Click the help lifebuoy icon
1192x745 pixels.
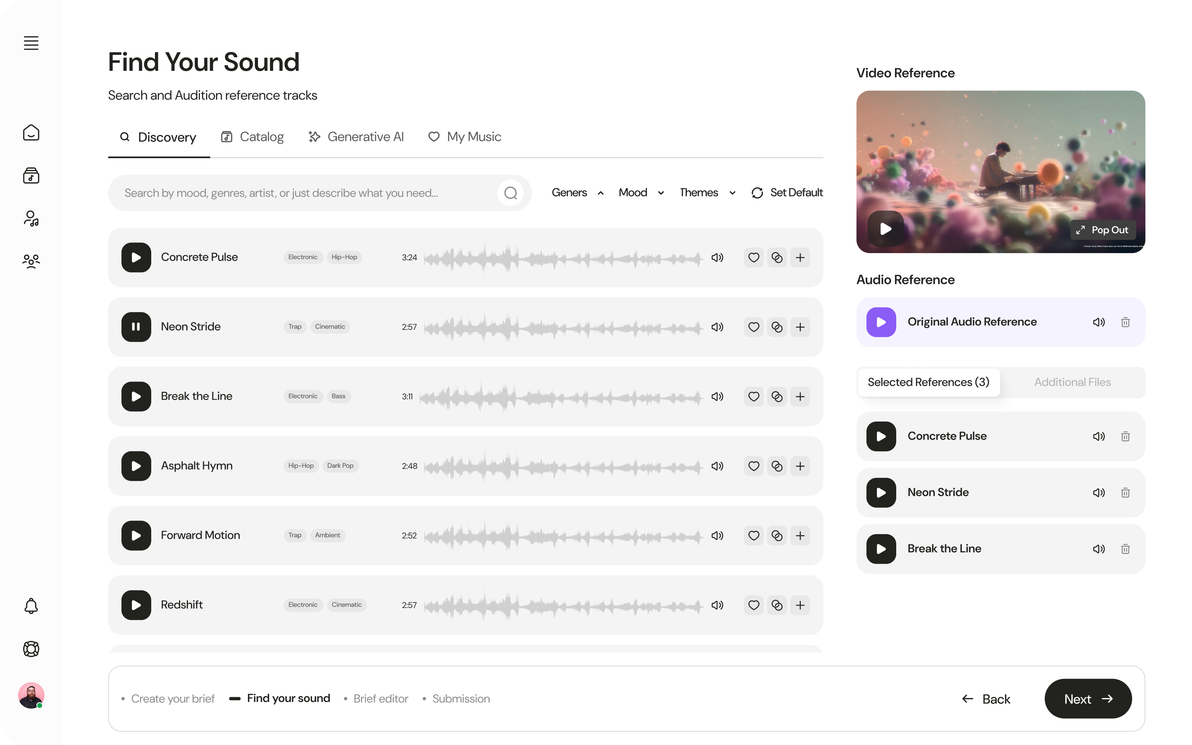click(x=31, y=648)
